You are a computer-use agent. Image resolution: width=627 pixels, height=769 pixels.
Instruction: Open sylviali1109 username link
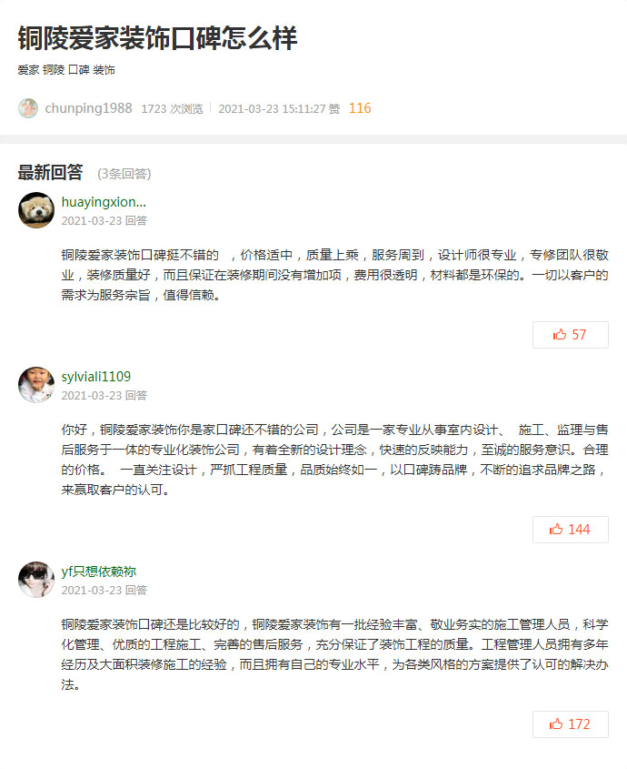tap(96, 377)
